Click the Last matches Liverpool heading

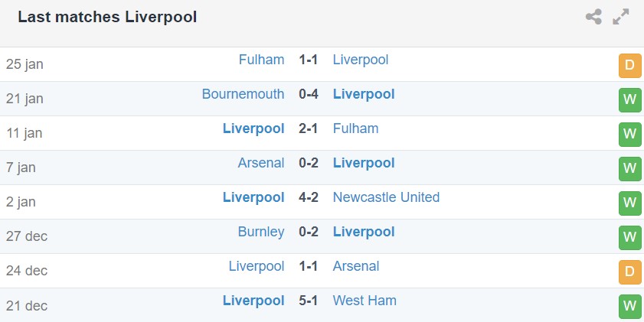107,17
